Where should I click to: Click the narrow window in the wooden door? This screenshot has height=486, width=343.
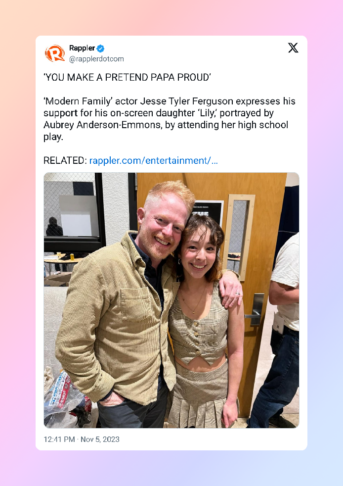pos(239,237)
